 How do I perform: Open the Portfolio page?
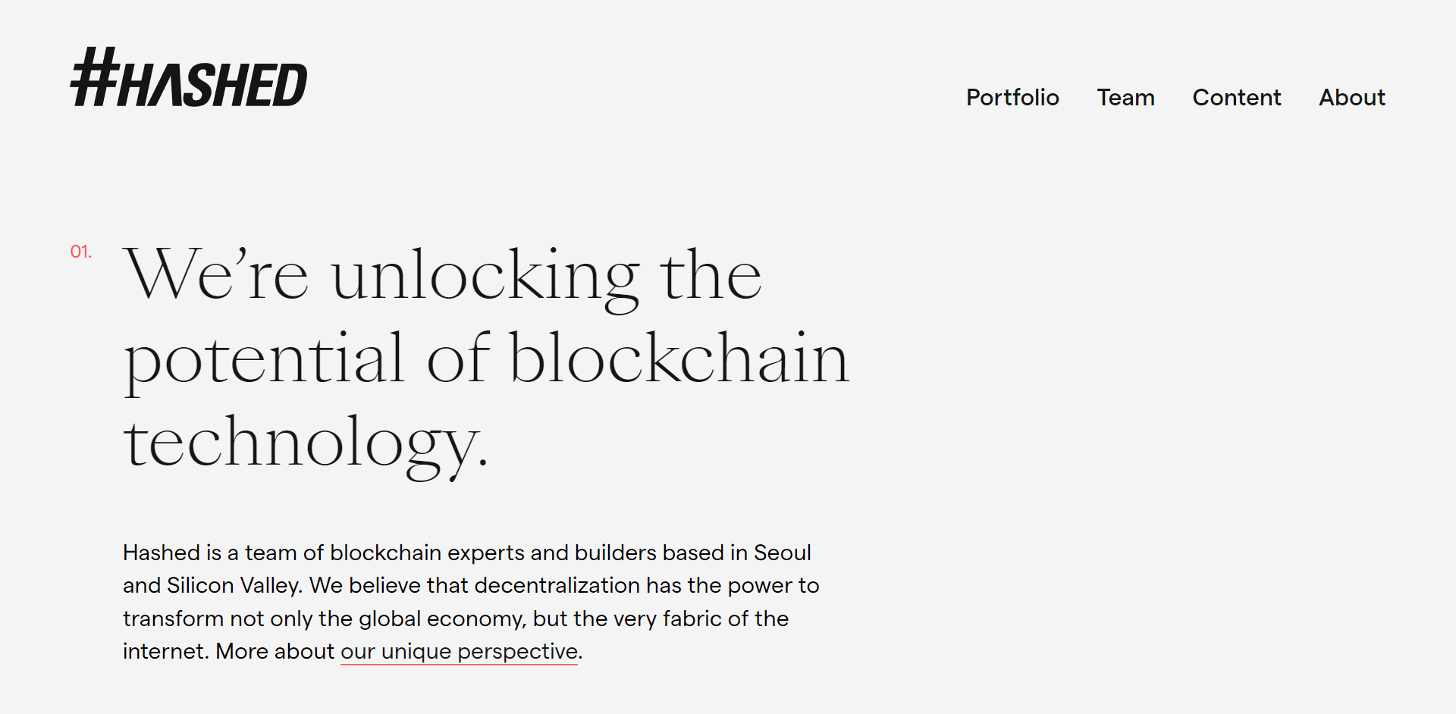pyautogui.click(x=1012, y=98)
